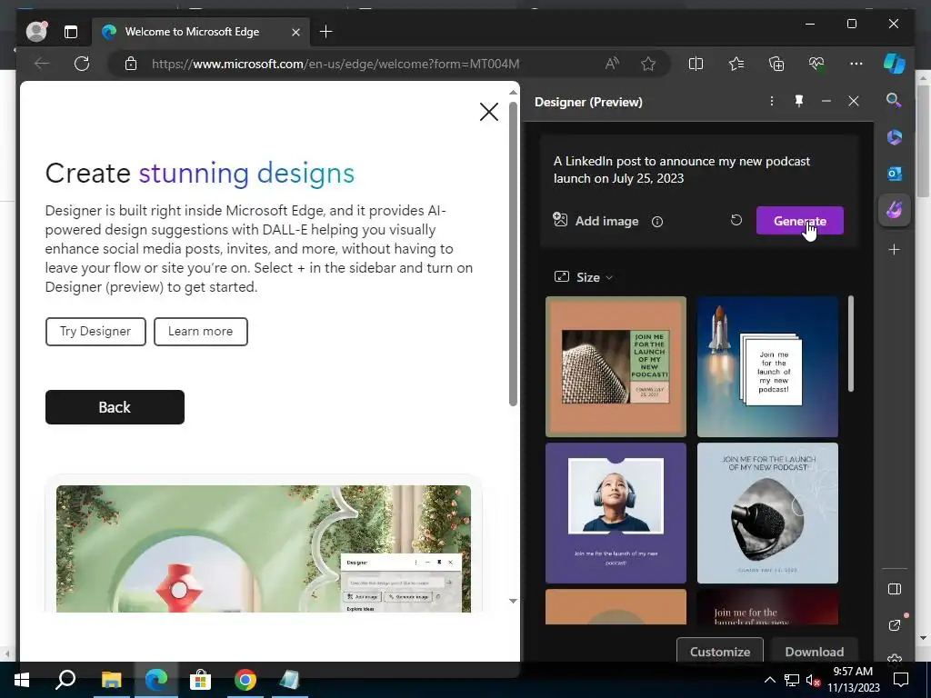Open Copilot icon in top right

(x=895, y=64)
